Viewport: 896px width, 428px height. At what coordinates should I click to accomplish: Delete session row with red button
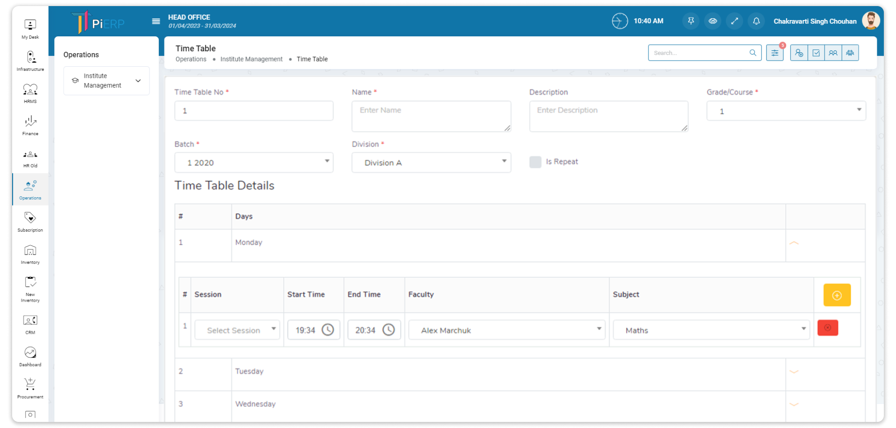point(827,328)
